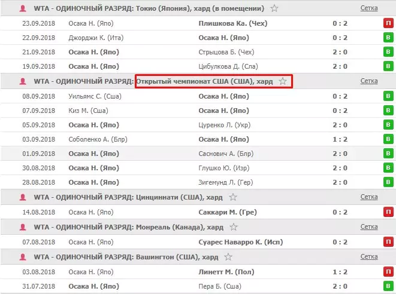This screenshot has height=294, width=396.
Task: Click the 08.09.2018 final match date
Action: [38, 96]
